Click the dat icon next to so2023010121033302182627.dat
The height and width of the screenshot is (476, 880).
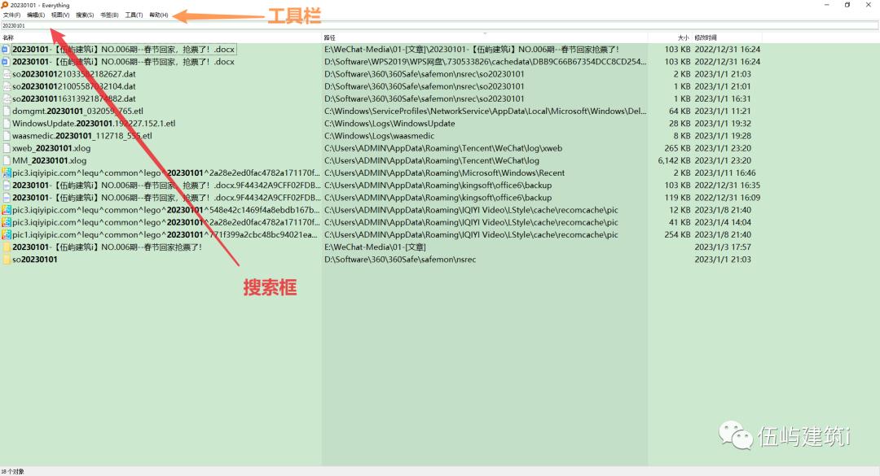(x=8, y=73)
